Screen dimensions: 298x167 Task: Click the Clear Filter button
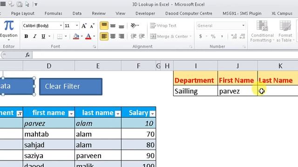(x=71, y=87)
